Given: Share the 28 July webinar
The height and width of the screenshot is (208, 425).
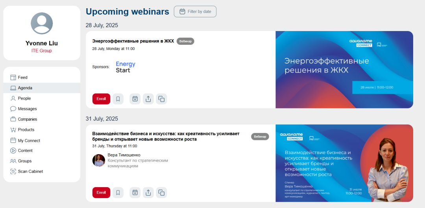Looking at the screenshot, I should (x=148, y=99).
